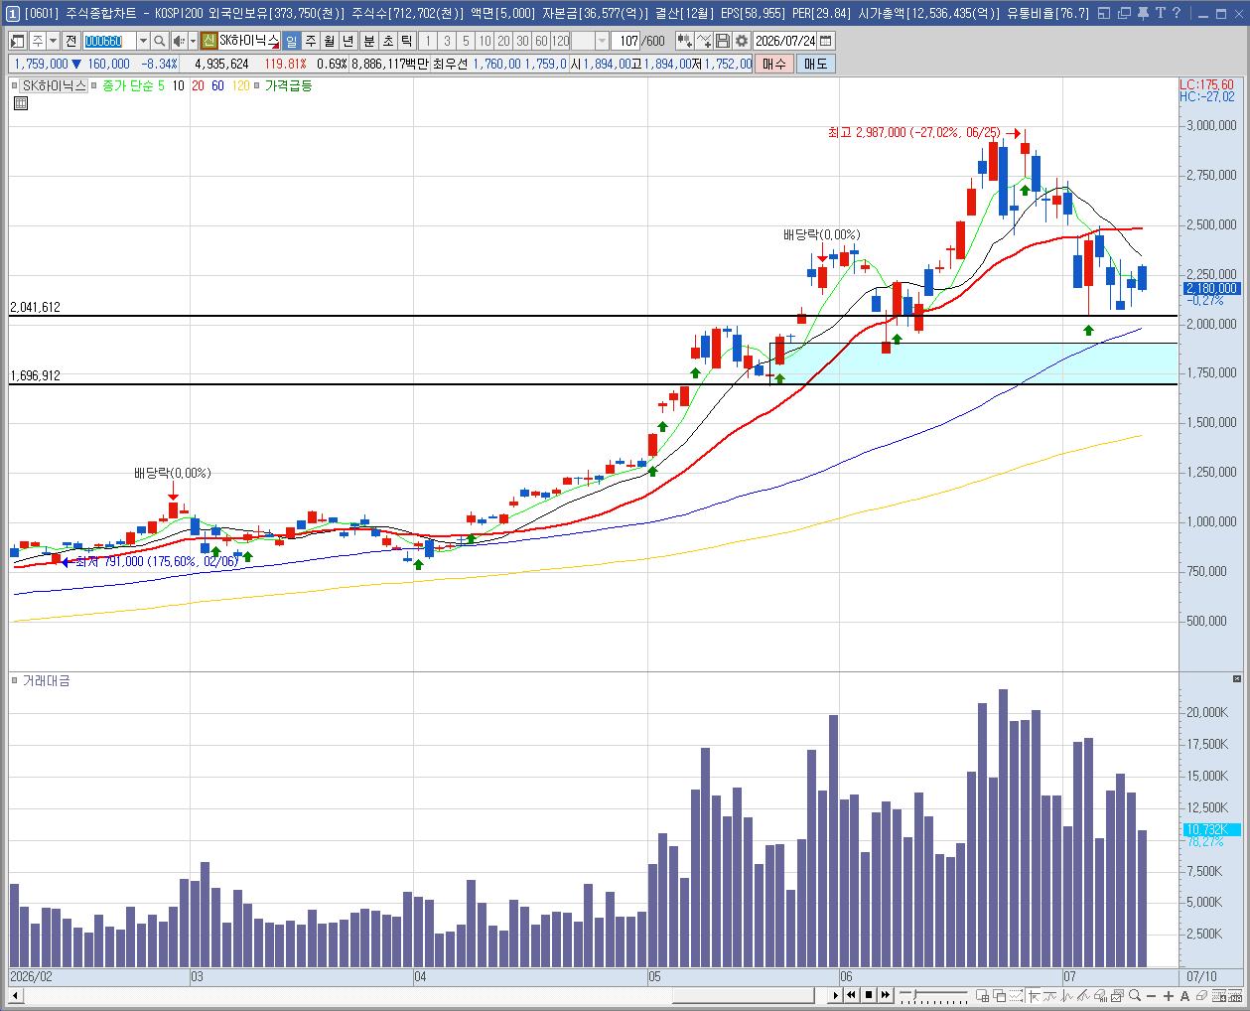Click the chart zoom slider at bottom
Image resolution: width=1250 pixels, height=1011 pixels.
point(933,995)
